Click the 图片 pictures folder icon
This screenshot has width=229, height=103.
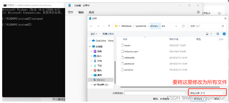click(95, 56)
